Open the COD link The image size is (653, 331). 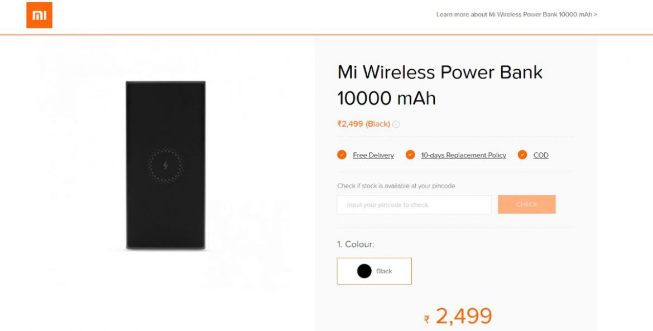pos(539,155)
